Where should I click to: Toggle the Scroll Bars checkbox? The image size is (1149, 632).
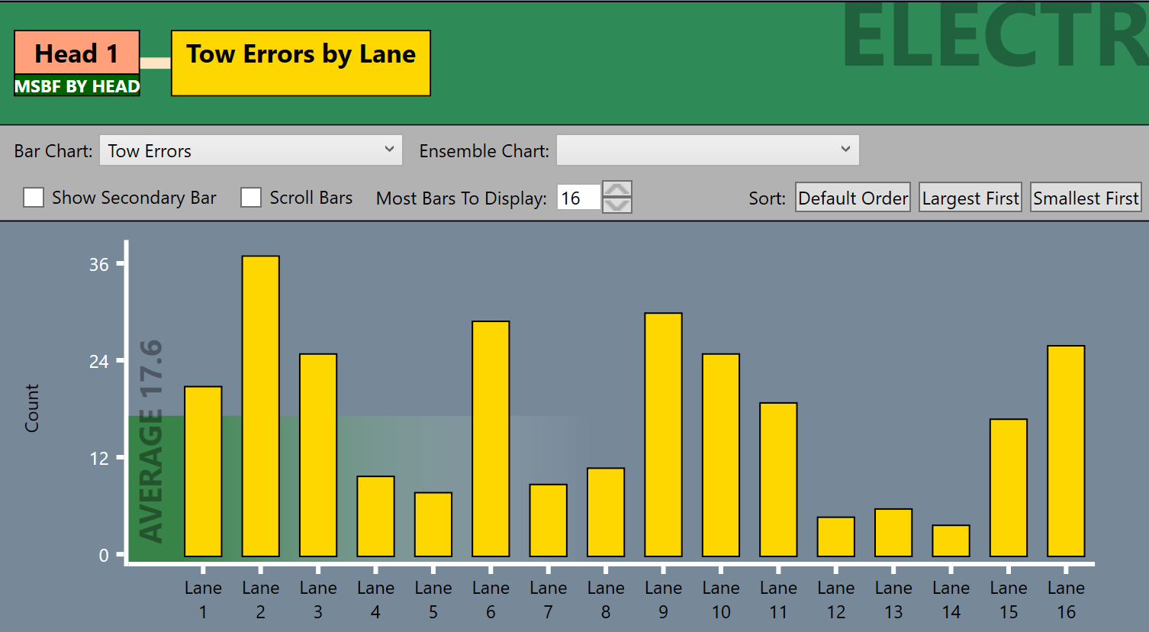pos(251,198)
